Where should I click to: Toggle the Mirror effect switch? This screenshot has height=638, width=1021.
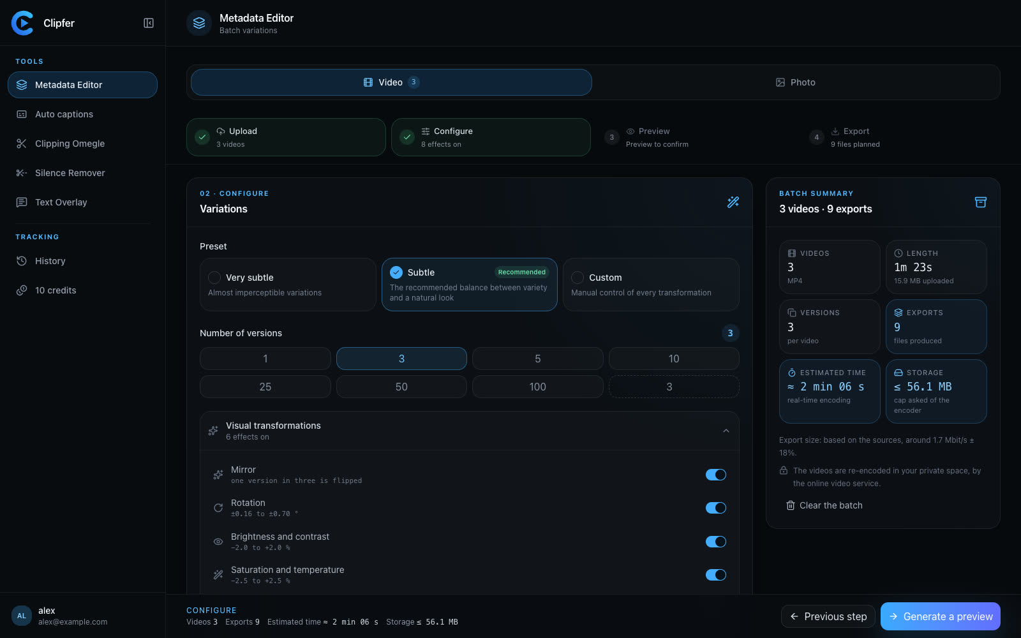[x=716, y=475]
